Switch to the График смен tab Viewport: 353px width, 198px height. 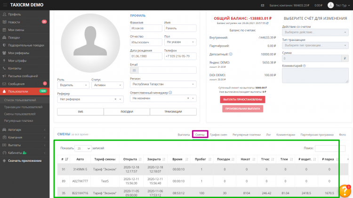[218, 135]
